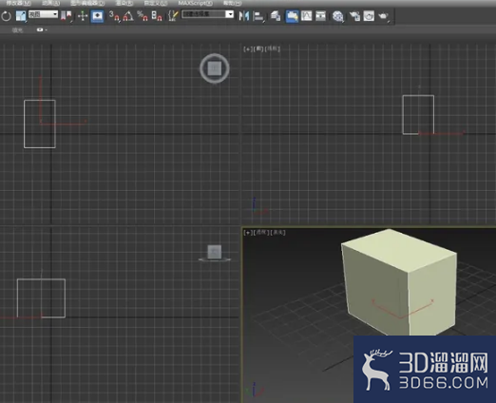Toggle Angle Snap
Screen dimensions: 496x403
pos(128,16)
